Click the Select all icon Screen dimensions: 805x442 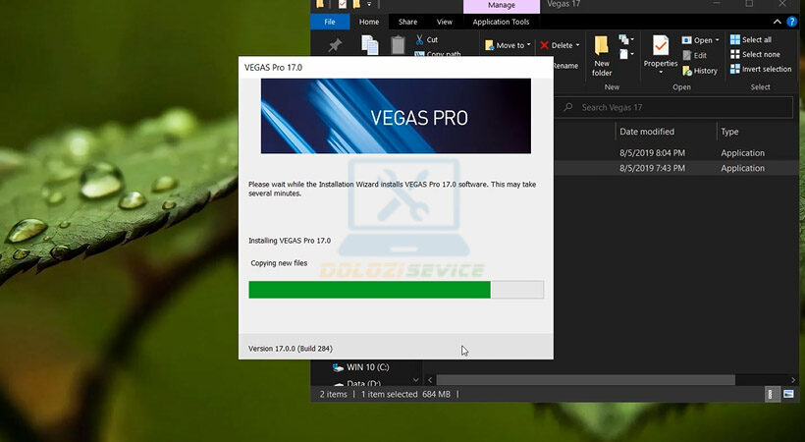tap(735, 40)
